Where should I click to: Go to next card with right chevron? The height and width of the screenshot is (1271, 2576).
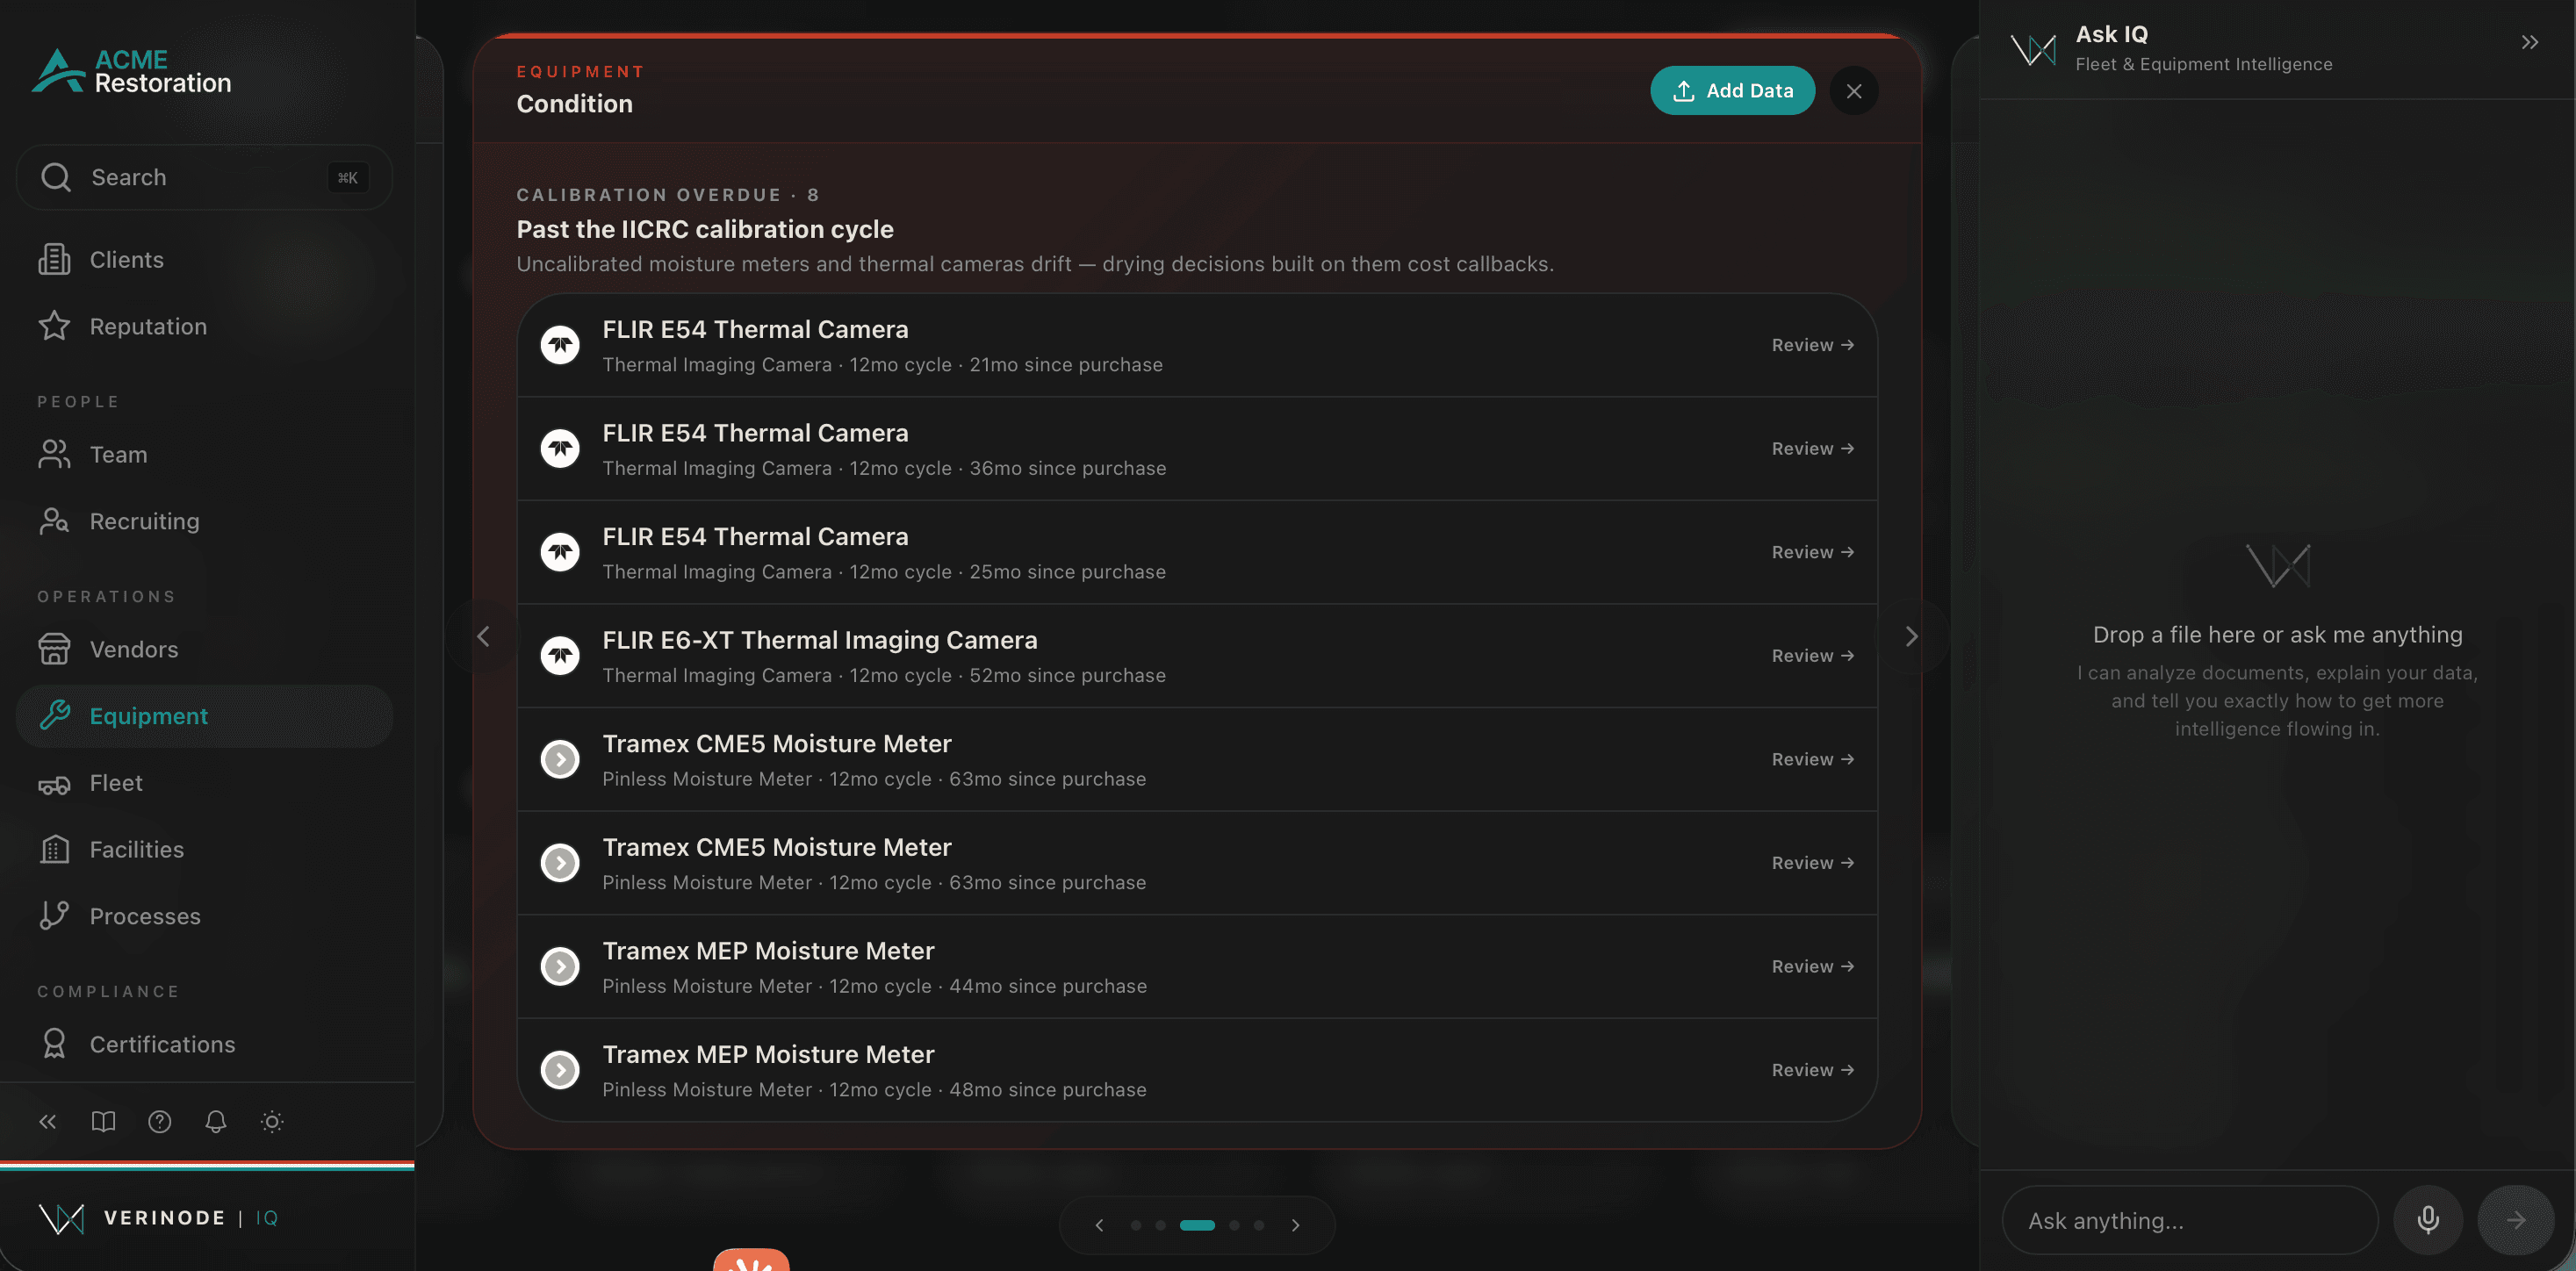1910,636
